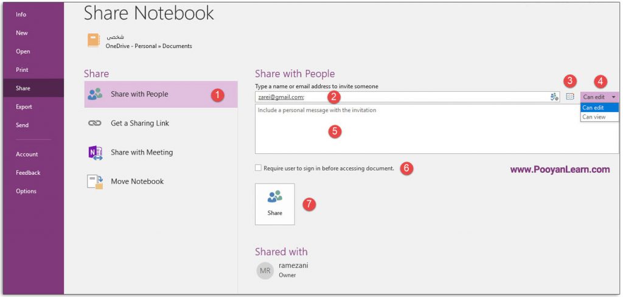Open the Send page

[22, 125]
